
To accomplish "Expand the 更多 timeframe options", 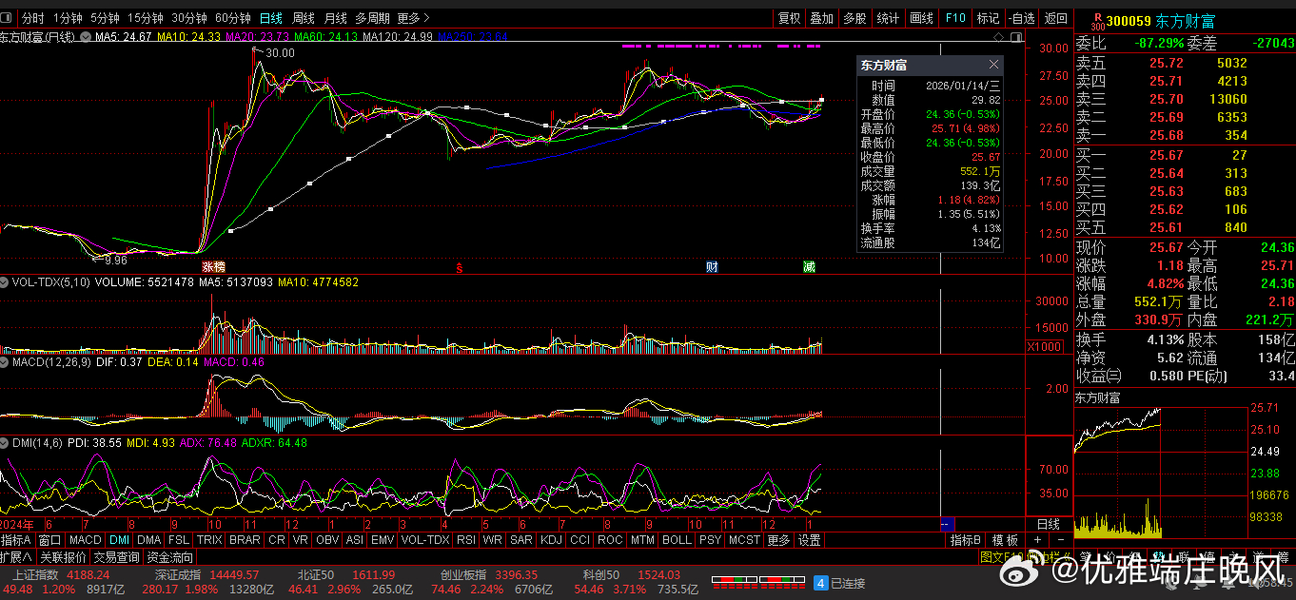I will pos(412,18).
